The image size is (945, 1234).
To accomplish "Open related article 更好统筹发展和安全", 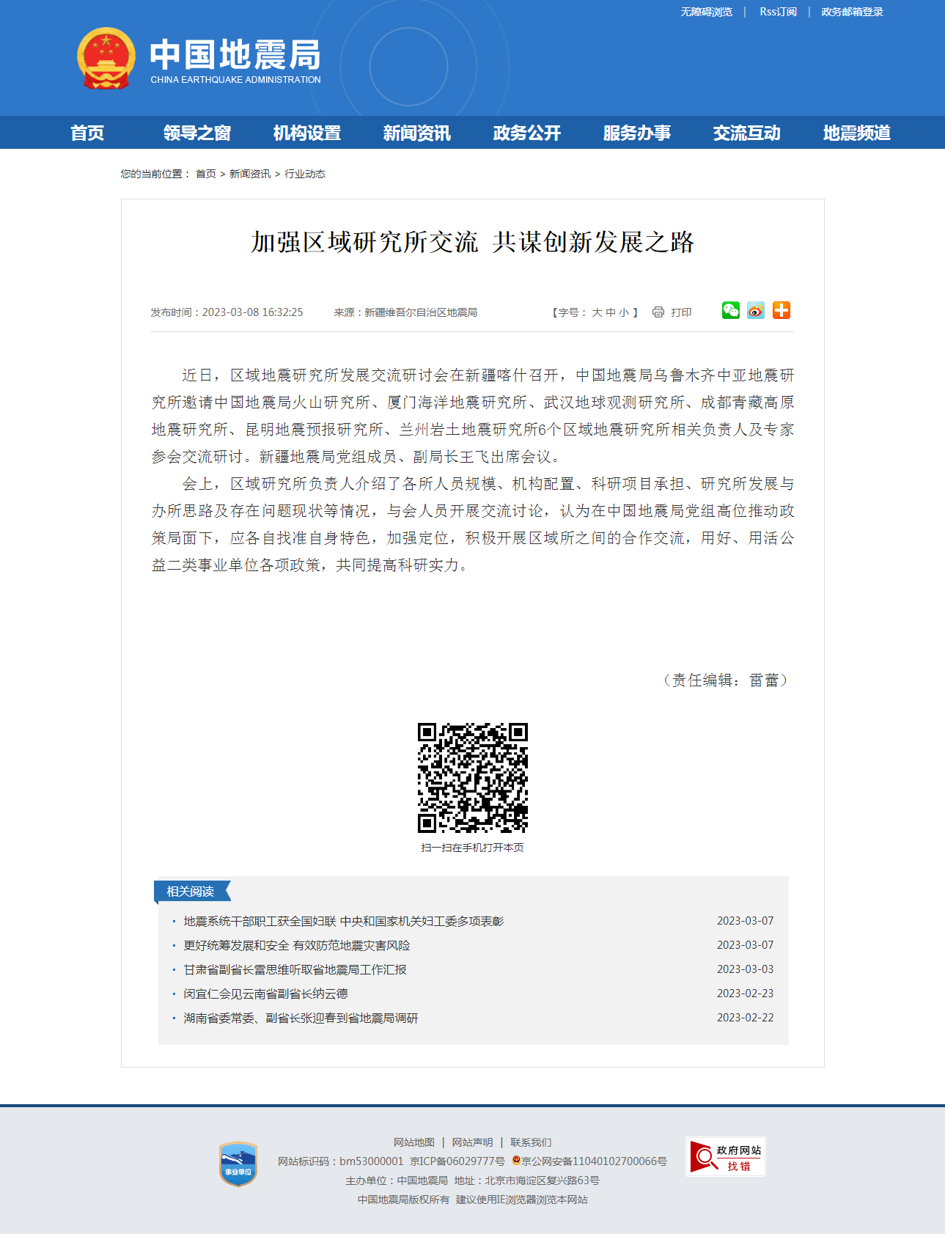I will tap(297, 945).
